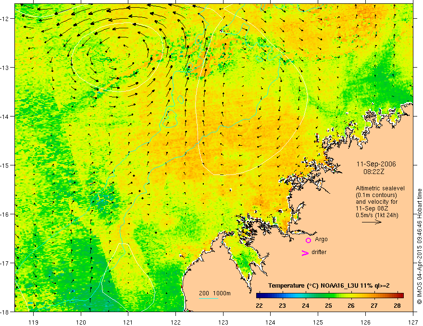Screen dimensions: 423x326
Task: Click the 'drifter' legend label
Action: point(319,252)
